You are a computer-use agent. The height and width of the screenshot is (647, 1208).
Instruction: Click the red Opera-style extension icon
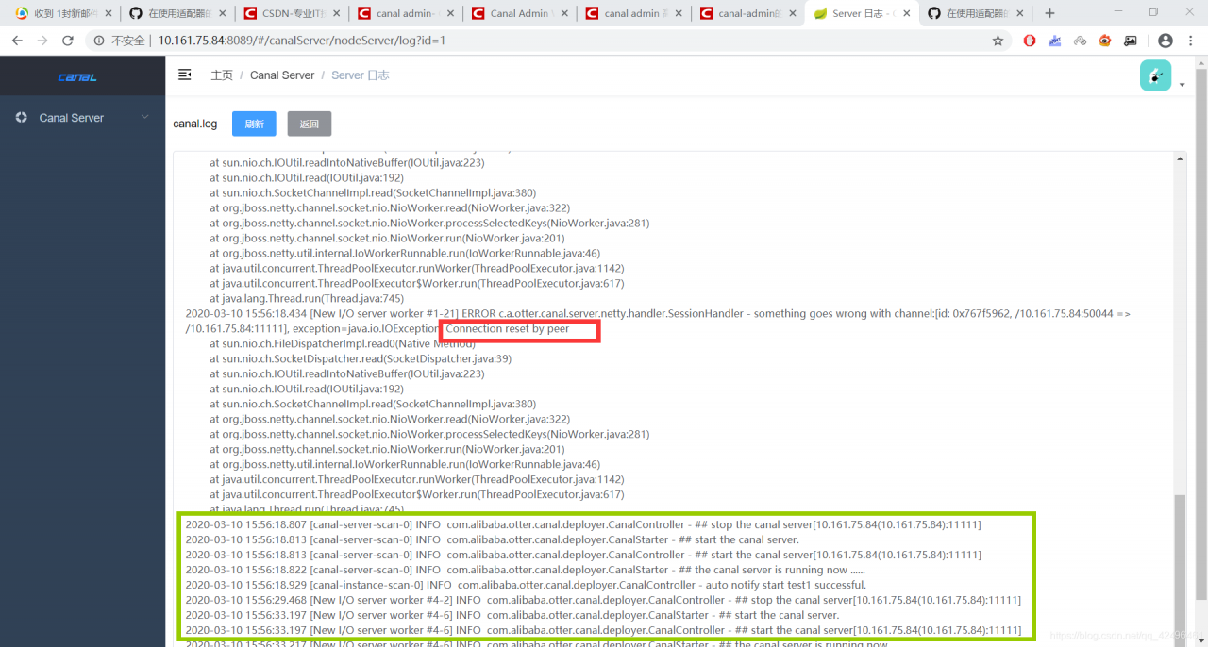[x=1030, y=41]
